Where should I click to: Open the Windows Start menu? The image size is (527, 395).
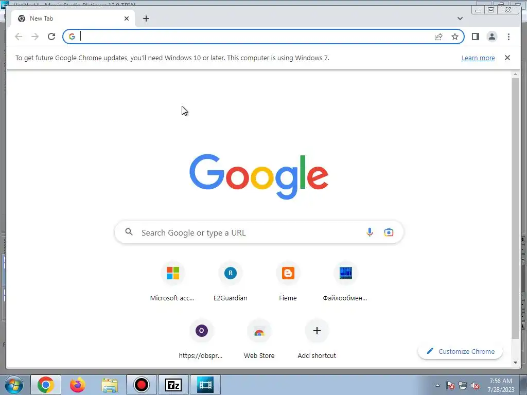(x=13, y=385)
